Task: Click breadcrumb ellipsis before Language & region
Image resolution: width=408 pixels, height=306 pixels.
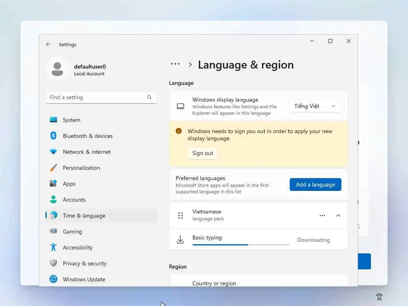Action: pyautogui.click(x=175, y=64)
